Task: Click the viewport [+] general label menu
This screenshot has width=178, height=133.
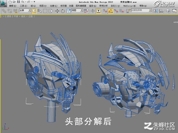Action: click(4, 16)
